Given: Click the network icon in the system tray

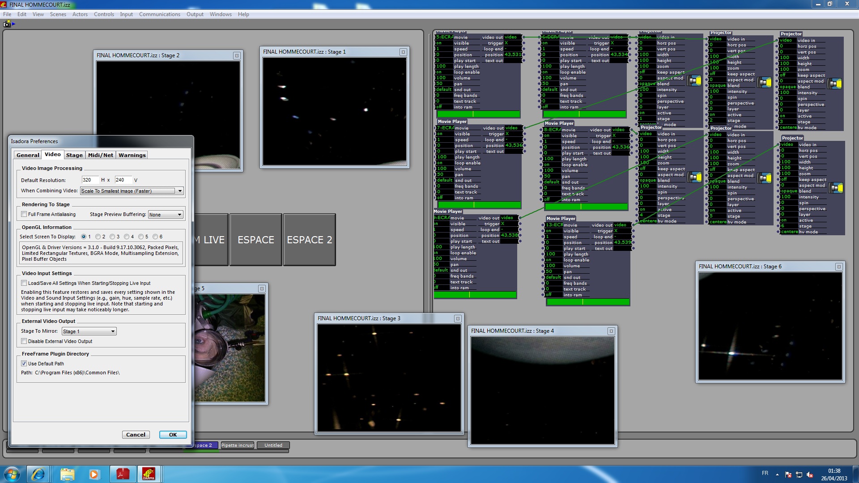Looking at the screenshot, I should [x=799, y=475].
